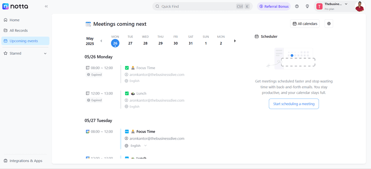Click the calendar icon beside Monday 08:00 ~ 12:00
Image resolution: width=371 pixels, height=169 pixels.
(88, 68)
